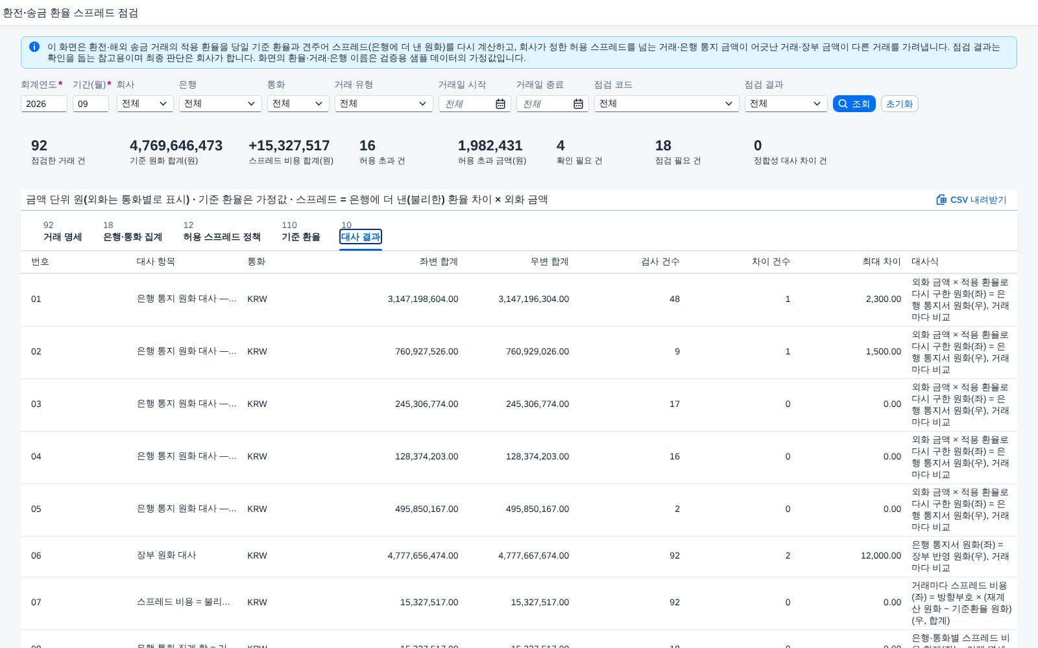The height and width of the screenshot is (648, 1038).
Task: Expand the 은행 filter dropdown
Action: tap(221, 104)
